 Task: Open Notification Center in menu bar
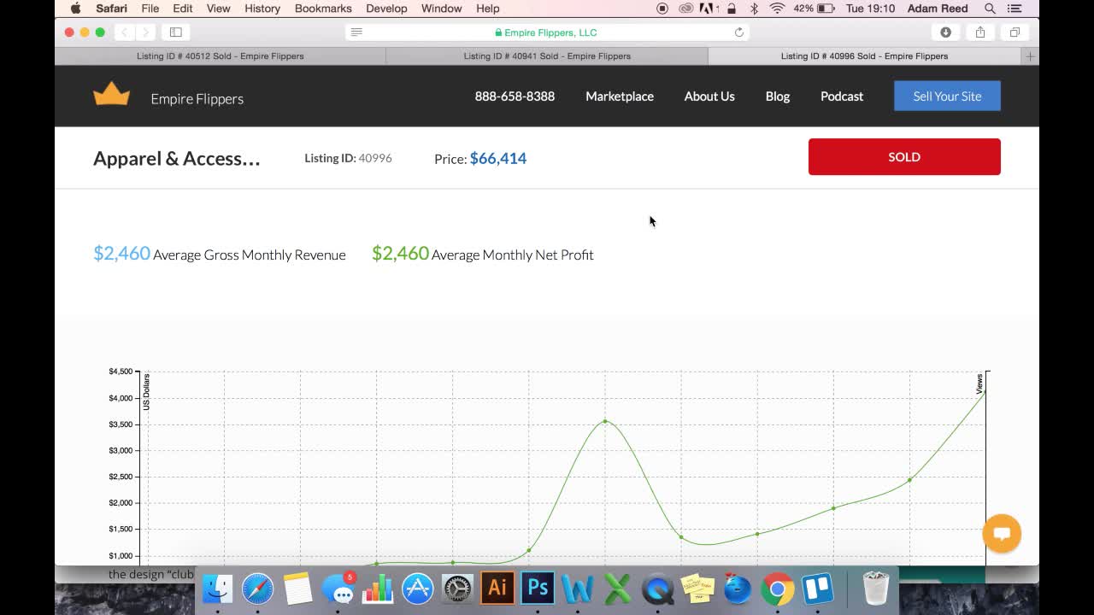coord(1015,9)
